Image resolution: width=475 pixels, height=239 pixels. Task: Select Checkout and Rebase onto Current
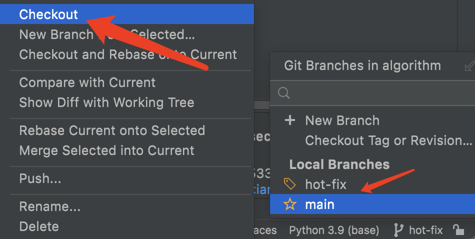tap(127, 54)
